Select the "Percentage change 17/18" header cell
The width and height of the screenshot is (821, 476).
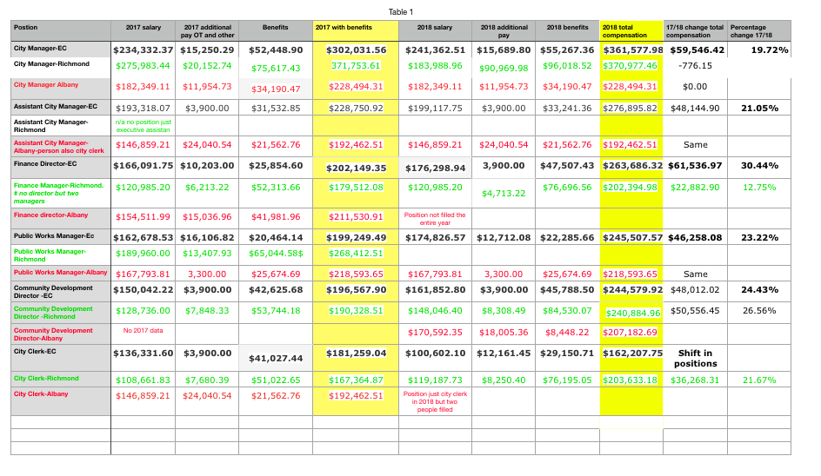point(758,31)
